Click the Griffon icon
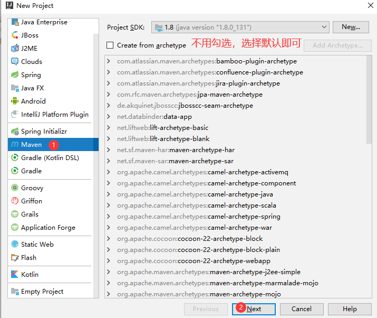The width and height of the screenshot is (377, 318). [x=15, y=201]
